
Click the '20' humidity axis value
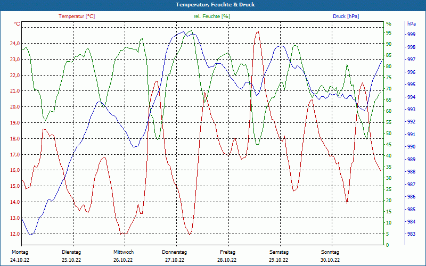(x=389, y=201)
